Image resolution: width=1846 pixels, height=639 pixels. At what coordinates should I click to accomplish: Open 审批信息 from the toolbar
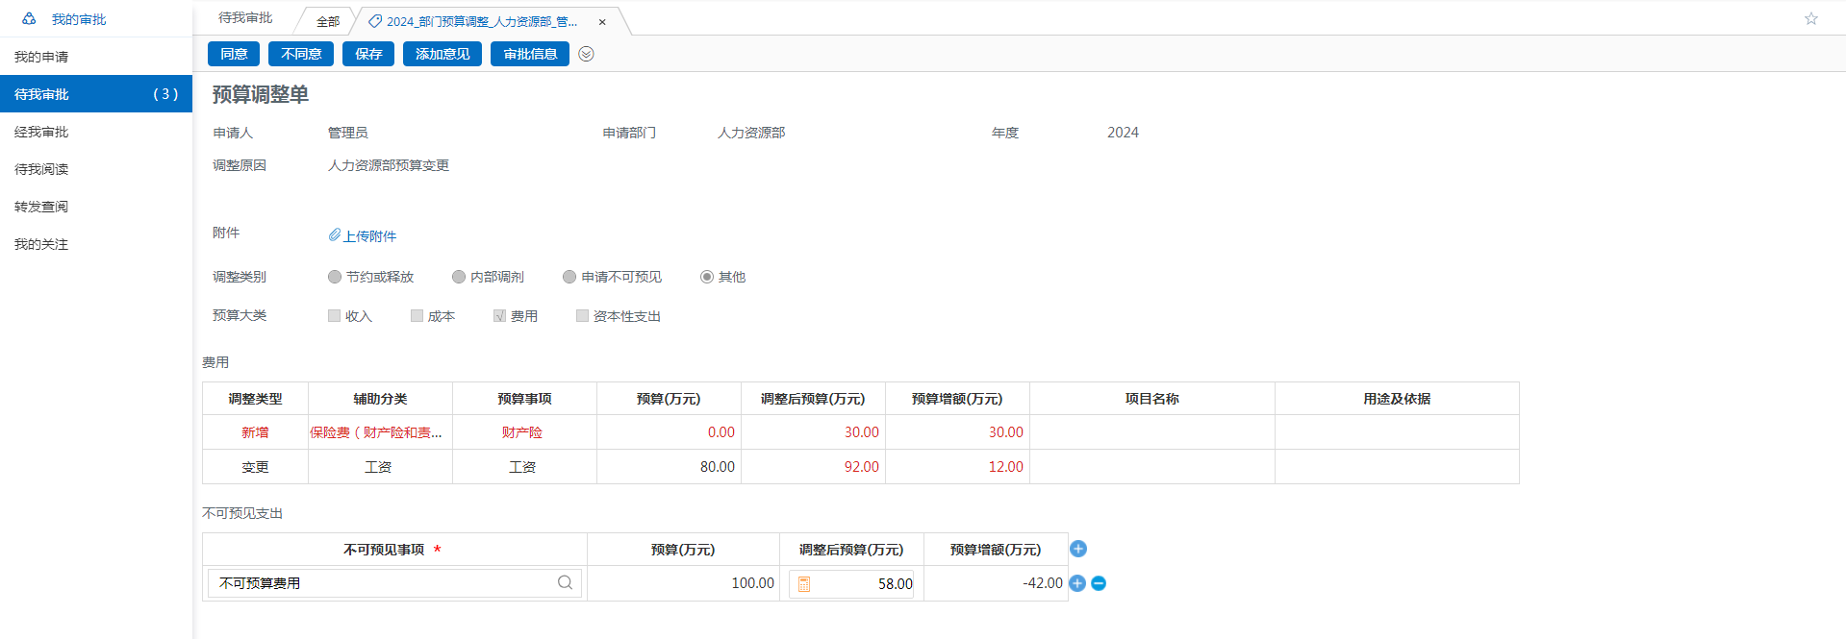tap(530, 54)
